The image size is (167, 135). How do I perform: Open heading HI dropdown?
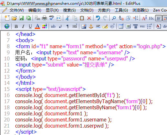click(75, 26)
